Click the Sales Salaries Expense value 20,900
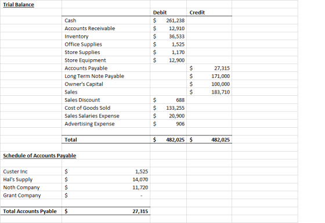This screenshot has width=325, height=223. [176, 116]
